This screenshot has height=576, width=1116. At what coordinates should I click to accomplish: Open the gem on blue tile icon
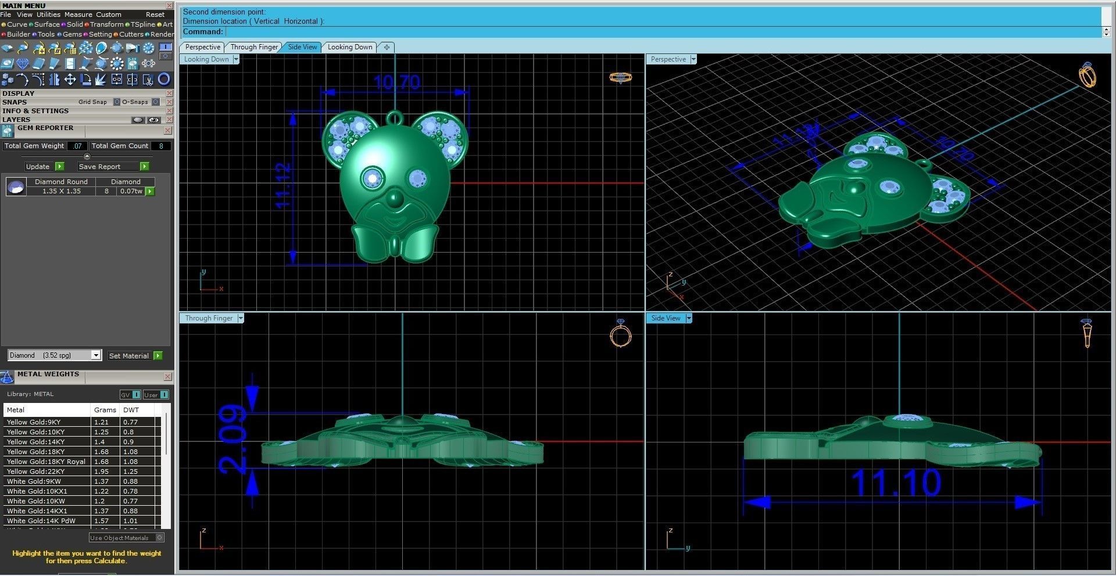click(7, 63)
